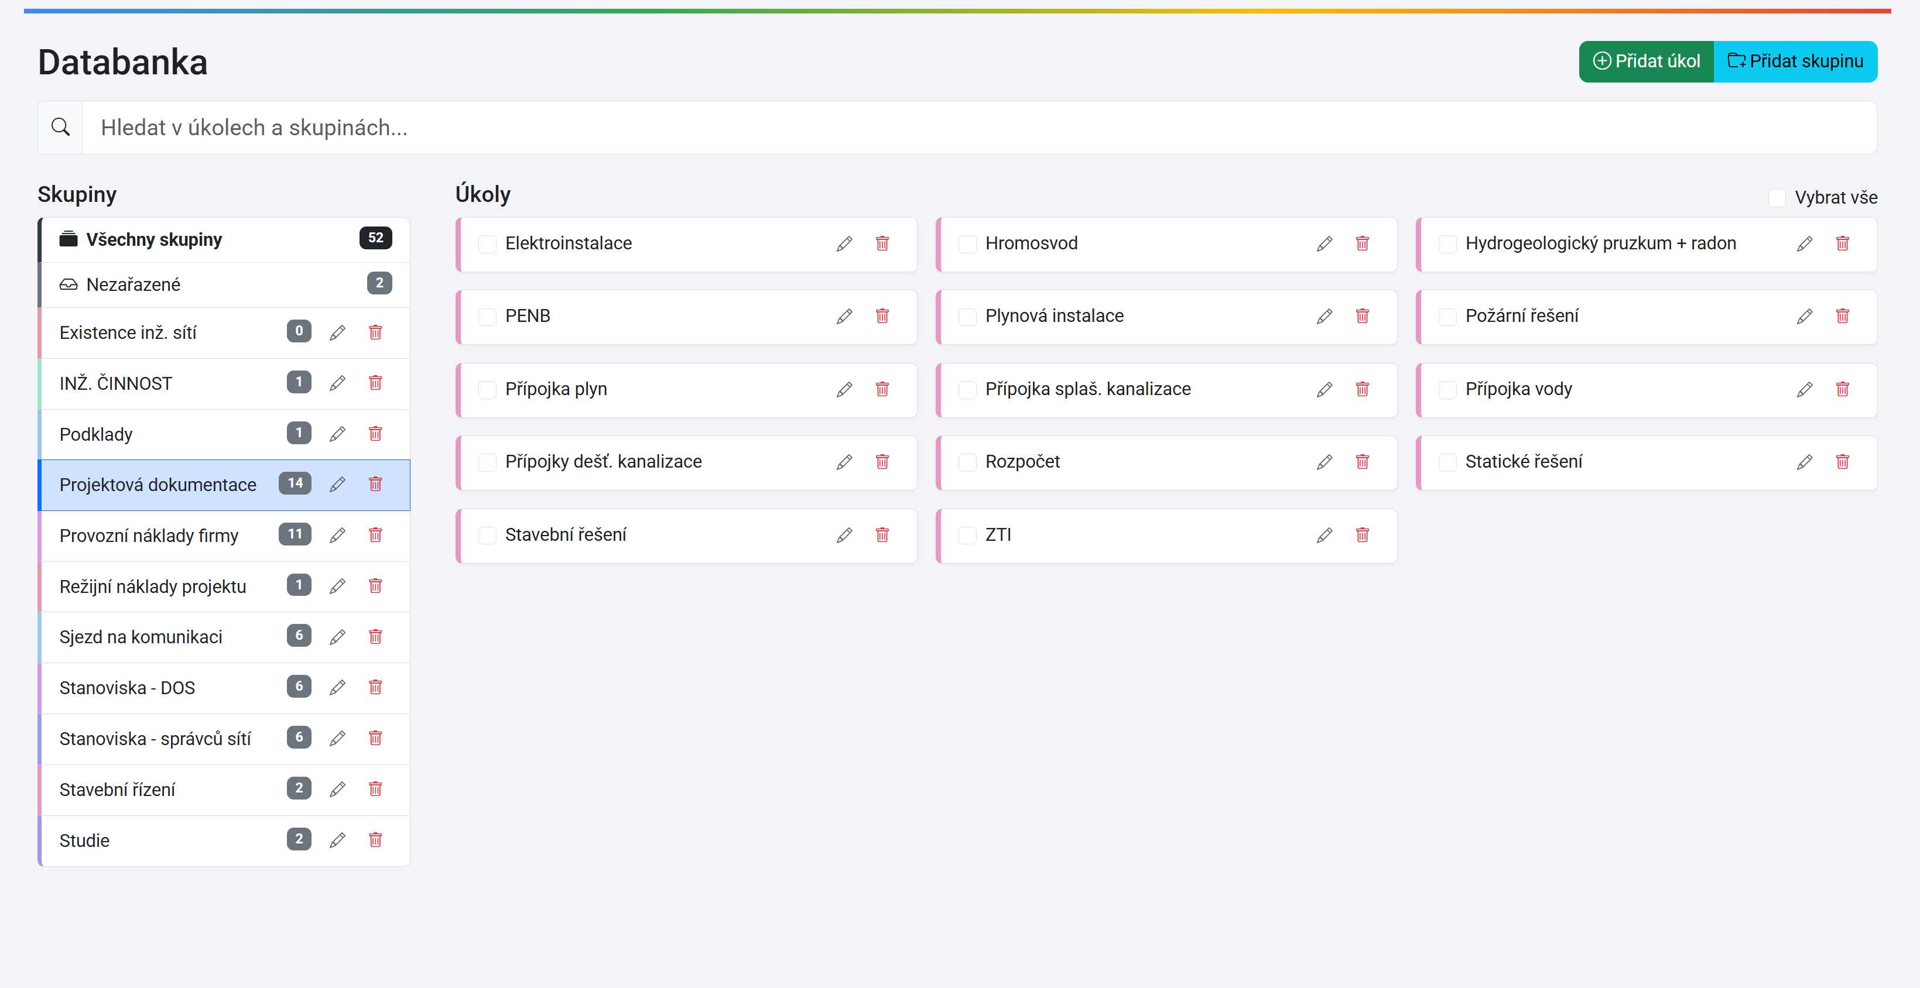Click the search magnifier icon

pos(60,128)
